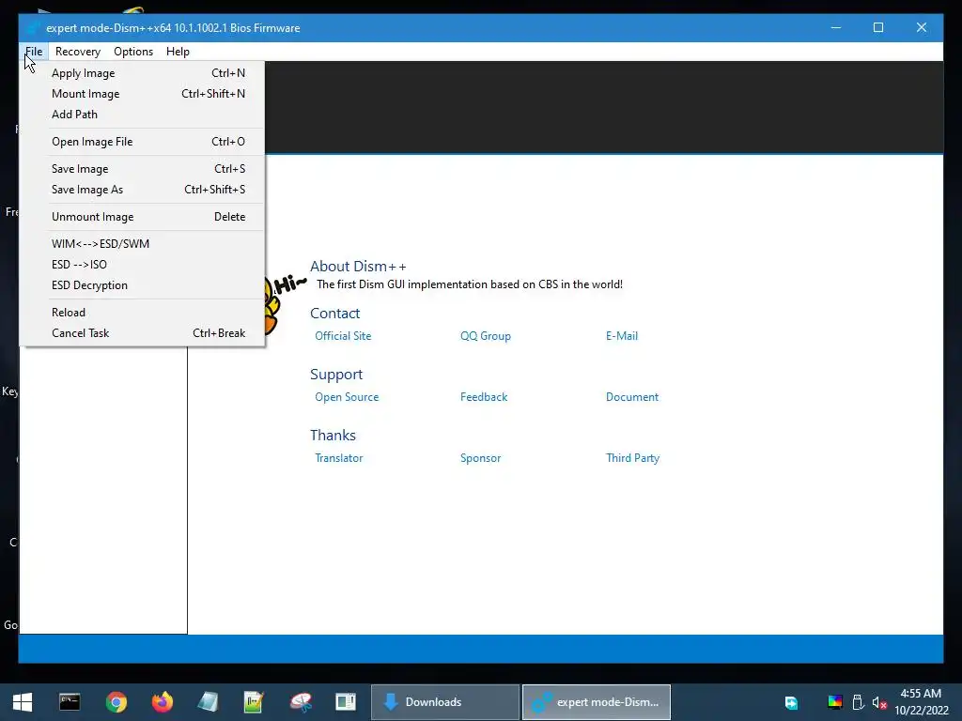Open Firefox from the taskbar
962x721 pixels.
[162, 702]
